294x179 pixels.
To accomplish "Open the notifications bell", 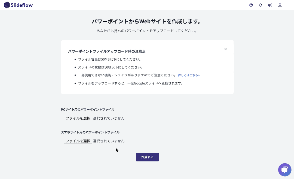I will pos(261,5).
